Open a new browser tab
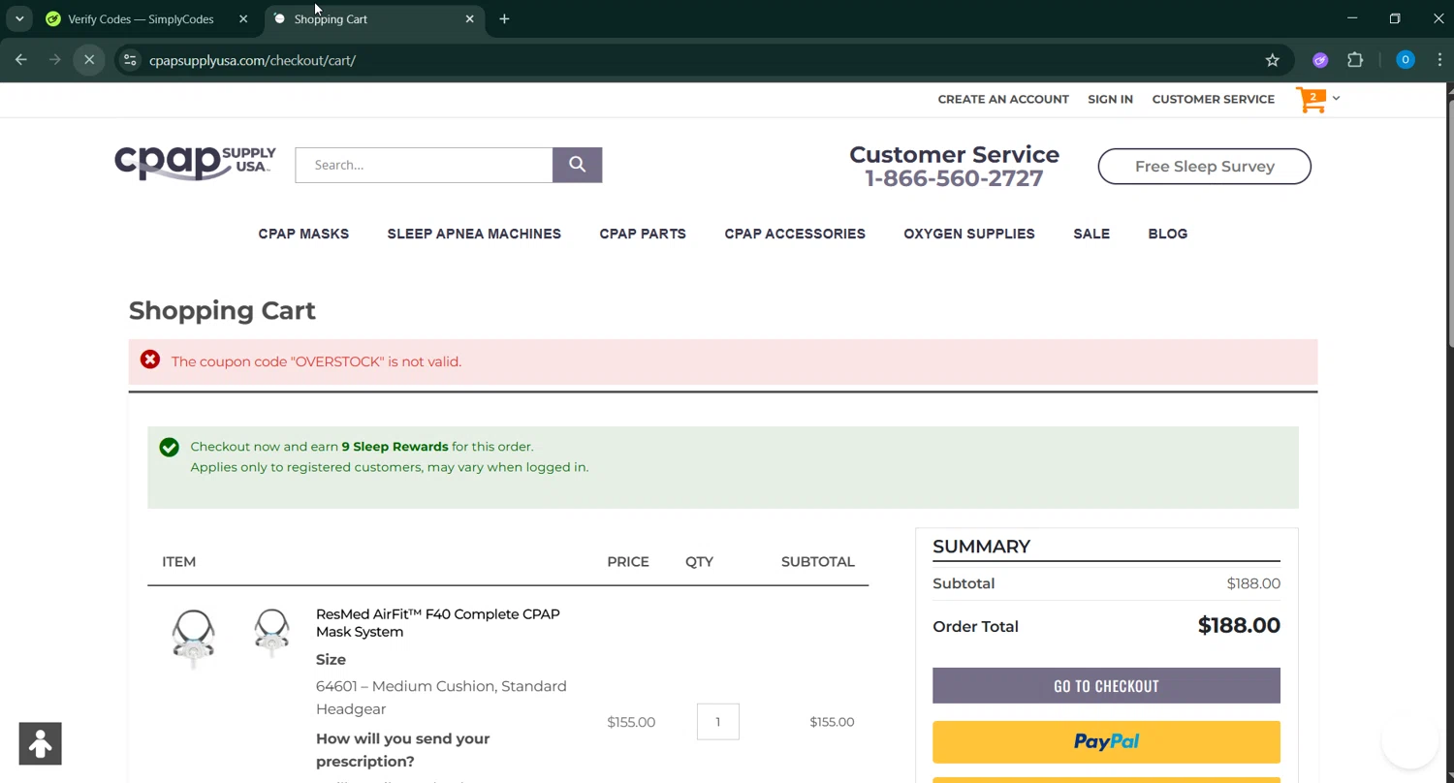Viewport: 1454px width, 783px height. point(504,18)
